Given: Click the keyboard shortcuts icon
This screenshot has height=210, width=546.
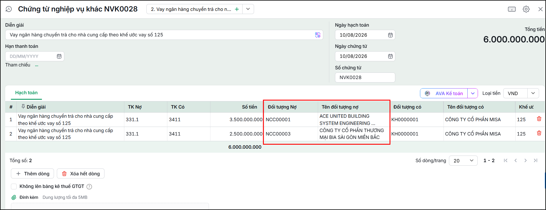Looking at the screenshot, I should coord(512,9).
